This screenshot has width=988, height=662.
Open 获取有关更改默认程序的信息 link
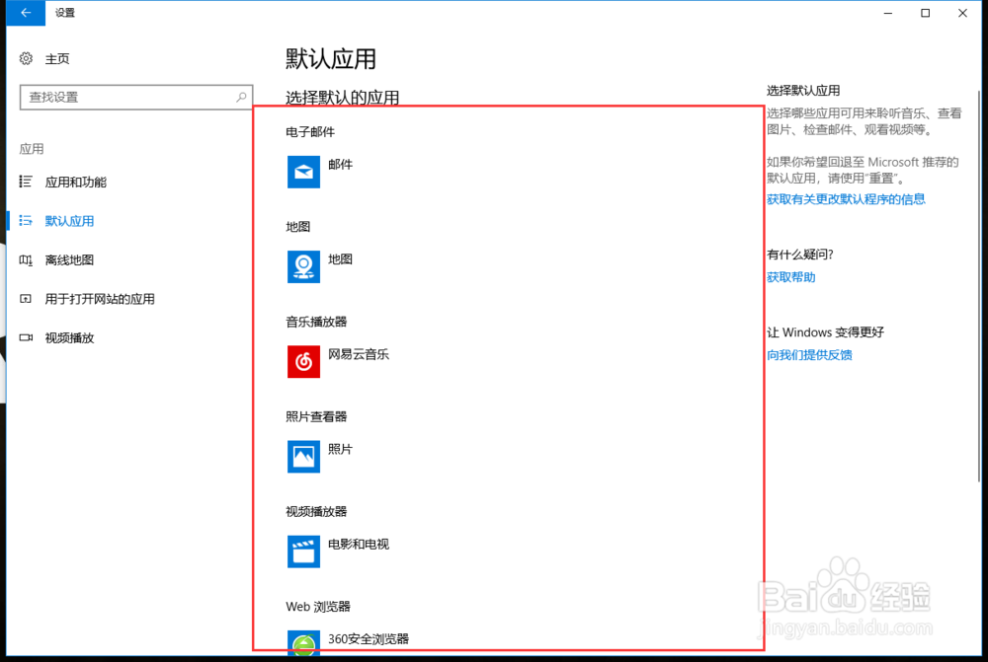(846, 199)
